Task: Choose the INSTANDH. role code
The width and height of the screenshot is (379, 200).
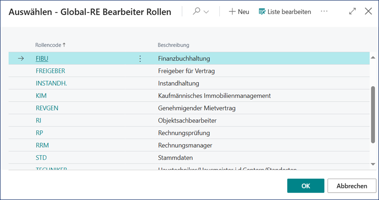Action: [51, 83]
